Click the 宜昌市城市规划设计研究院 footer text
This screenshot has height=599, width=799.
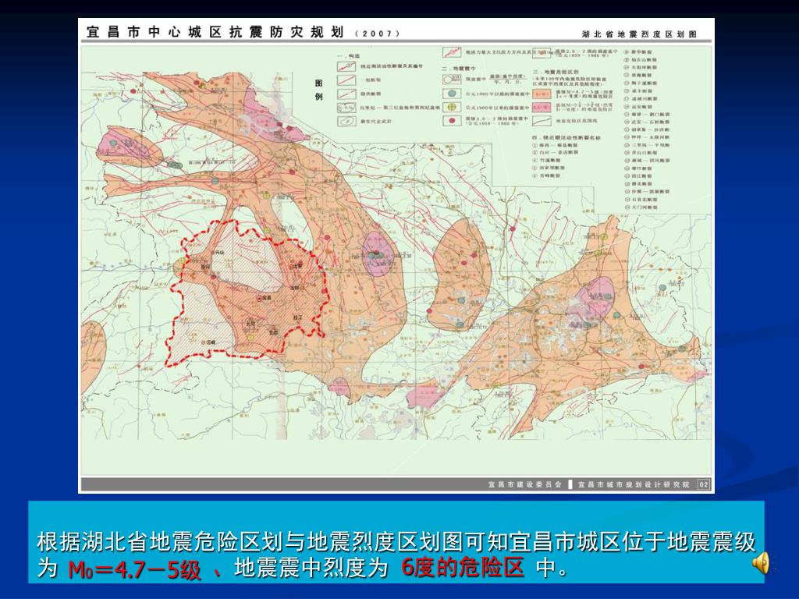[634, 484]
